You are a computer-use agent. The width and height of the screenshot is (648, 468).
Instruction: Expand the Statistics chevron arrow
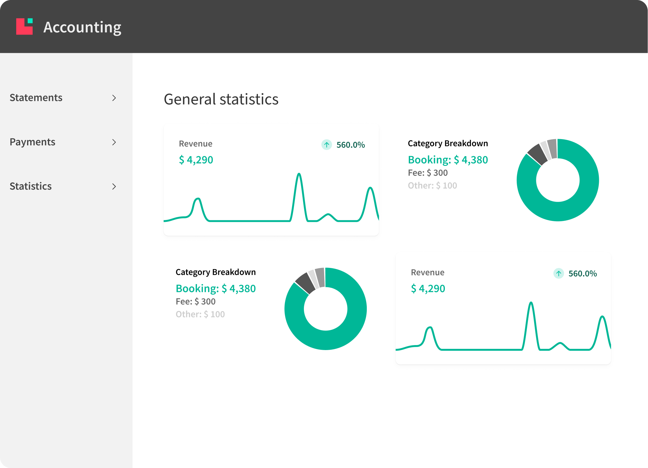pyautogui.click(x=114, y=186)
